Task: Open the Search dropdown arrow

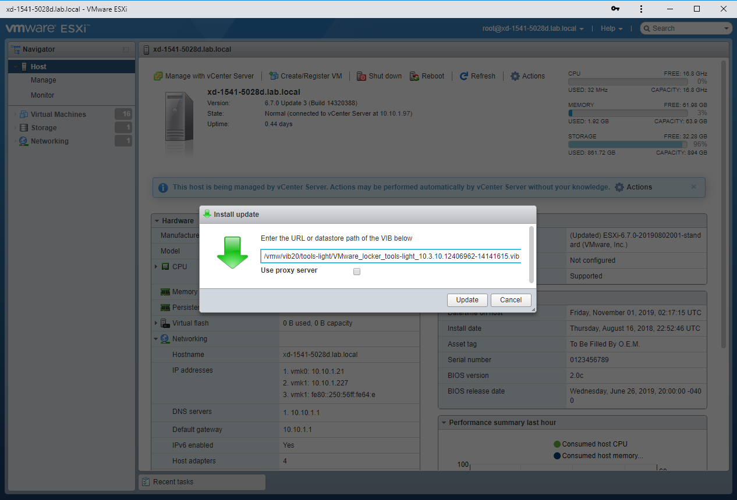Action: [727, 28]
